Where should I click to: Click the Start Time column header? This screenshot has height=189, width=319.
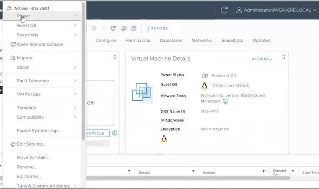click(x=310, y=173)
